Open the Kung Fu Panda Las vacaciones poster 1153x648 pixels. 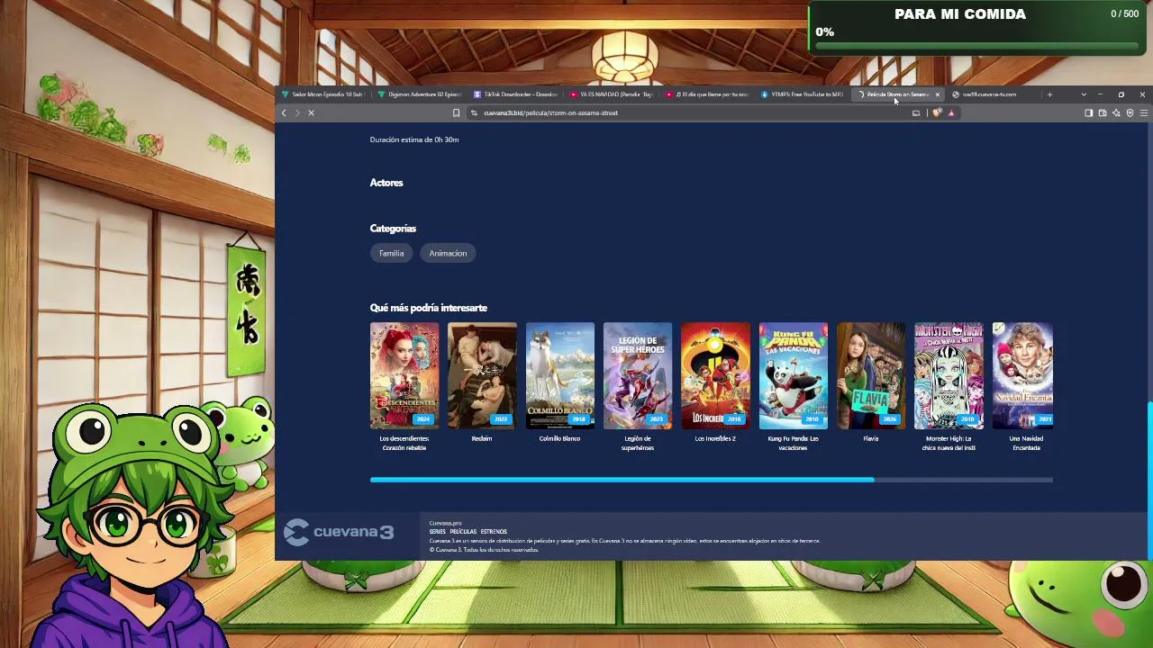tap(794, 375)
